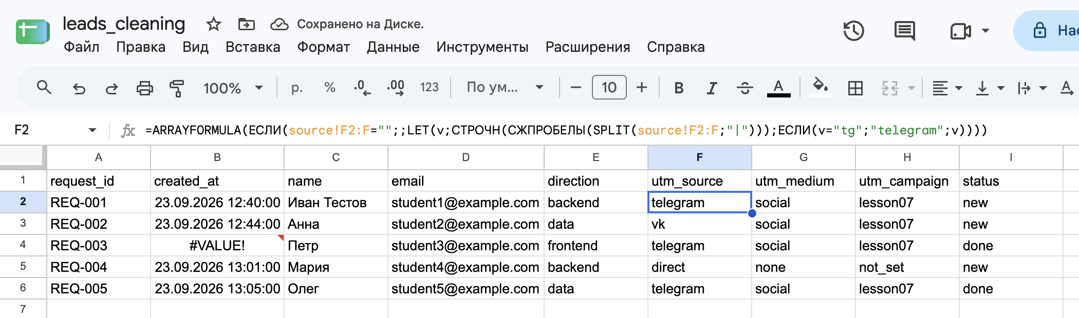
Task: Toggle strikethrough formatting
Action: pyautogui.click(x=745, y=88)
